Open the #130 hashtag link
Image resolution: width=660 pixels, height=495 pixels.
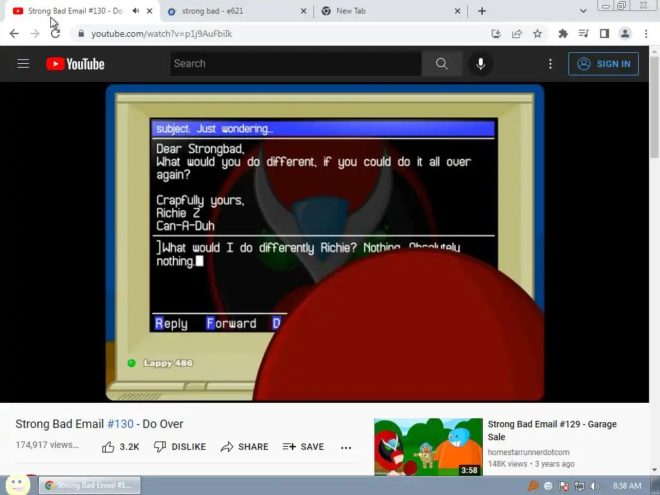(x=121, y=424)
